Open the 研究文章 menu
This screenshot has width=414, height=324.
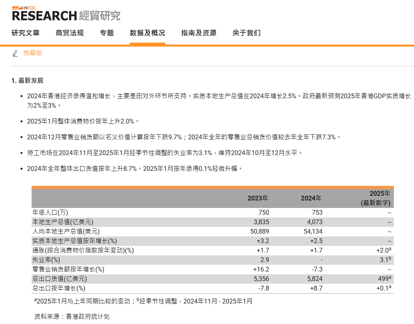click(x=26, y=33)
